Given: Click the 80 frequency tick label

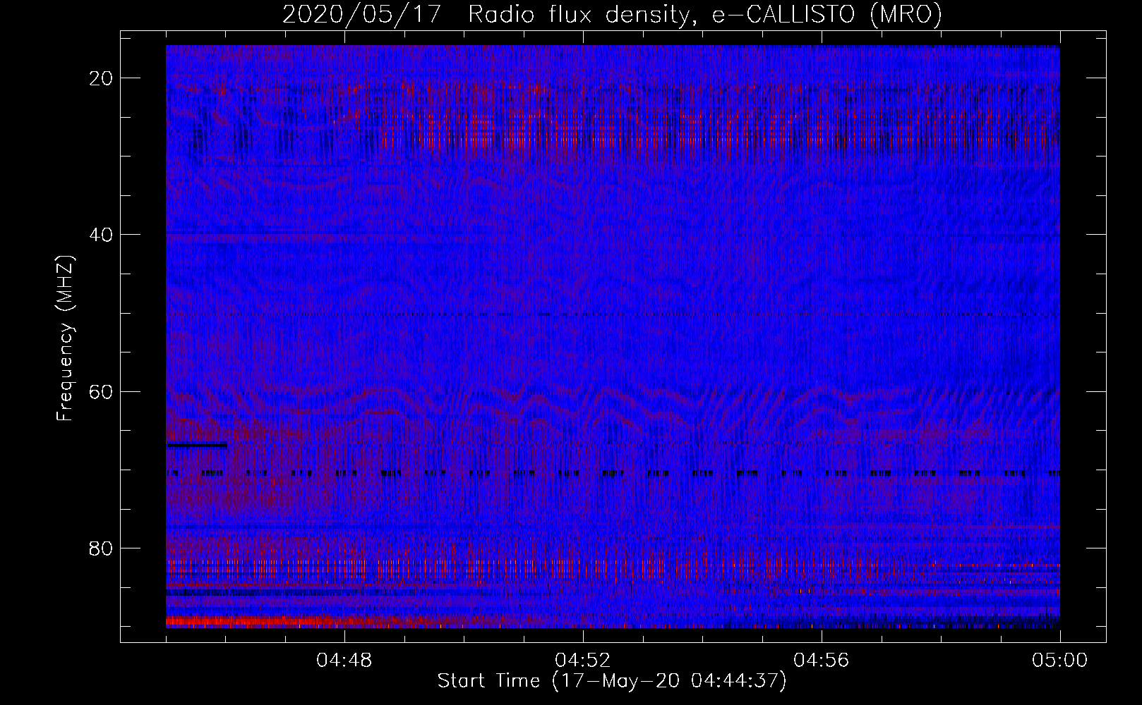Looking at the screenshot, I should click(102, 548).
